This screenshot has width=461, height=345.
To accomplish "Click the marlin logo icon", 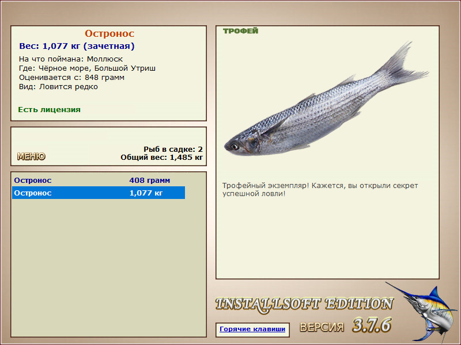I will (422, 312).
